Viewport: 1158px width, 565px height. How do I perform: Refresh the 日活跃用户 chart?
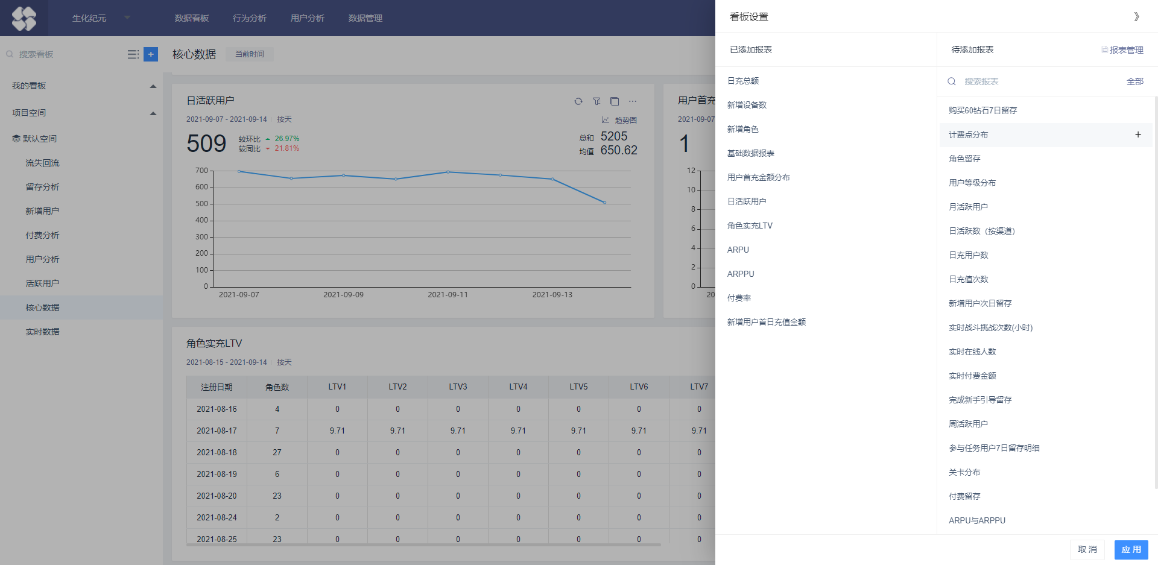click(578, 101)
